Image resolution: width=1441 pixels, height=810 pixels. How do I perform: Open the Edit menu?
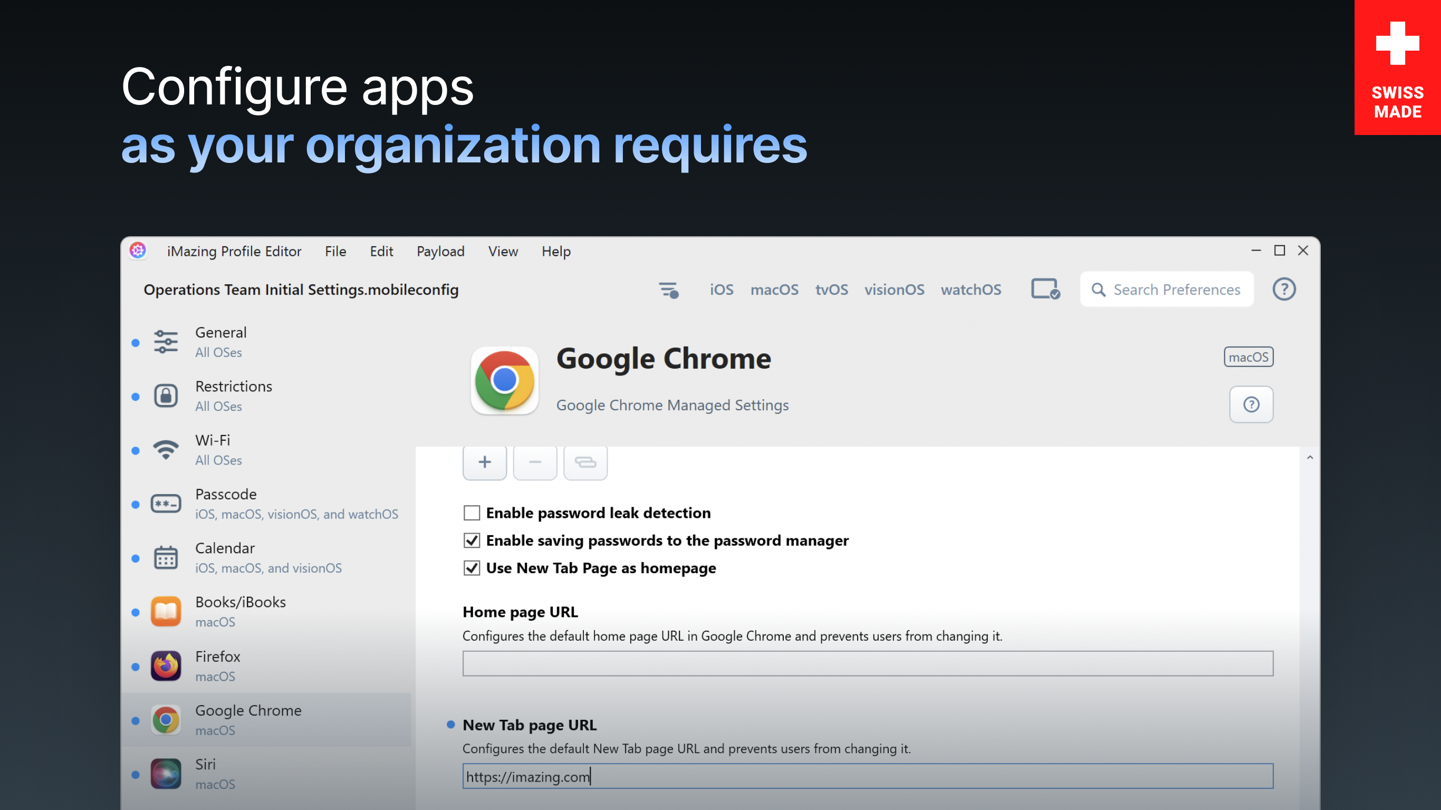pyautogui.click(x=381, y=251)
